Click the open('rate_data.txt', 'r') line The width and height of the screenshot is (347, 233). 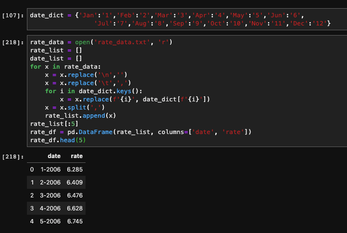pyautogui.click(x=101, y=42)
